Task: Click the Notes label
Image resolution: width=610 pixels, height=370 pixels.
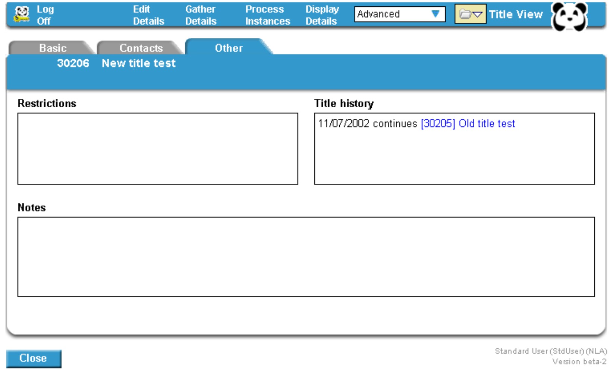Action: (x=32, y=208)
